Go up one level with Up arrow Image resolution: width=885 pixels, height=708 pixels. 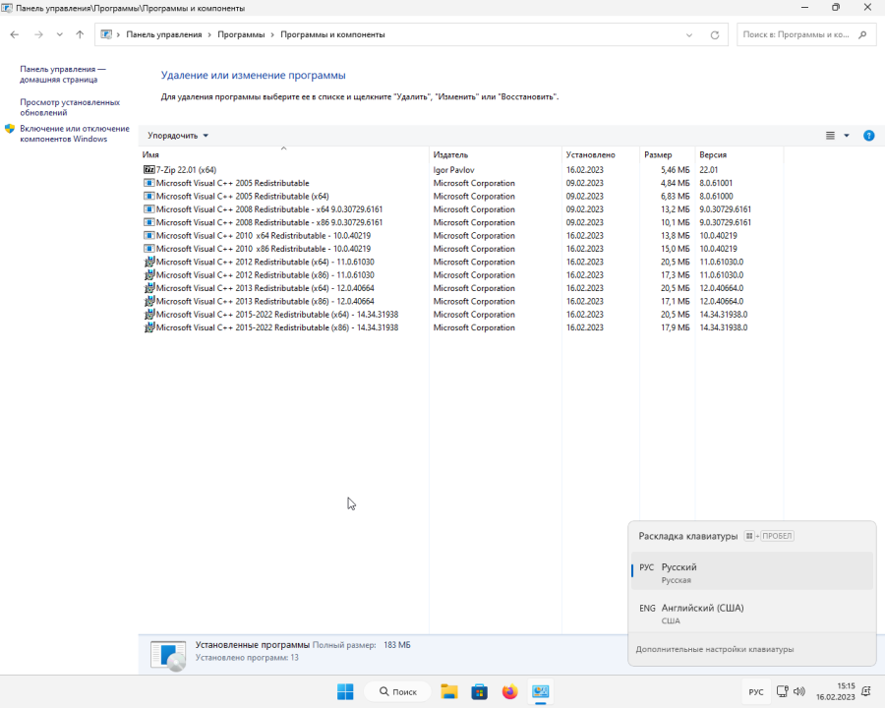tap(80, 34)
